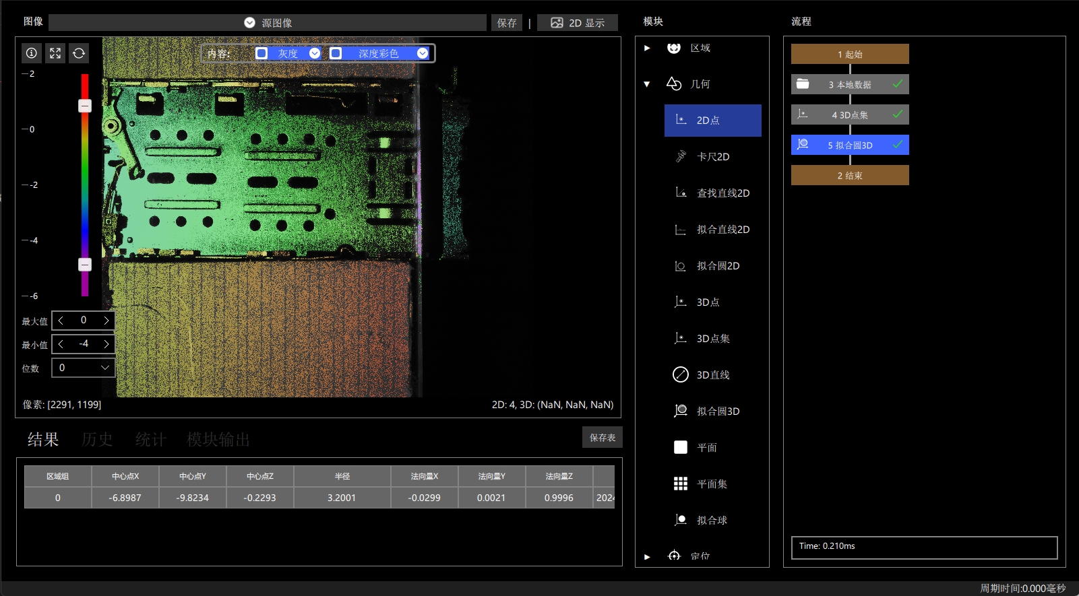Toggle the 灰度 checkbox
Image resolution: width=1079 pixels, height=596 pixels.
(x=261, y=53)
